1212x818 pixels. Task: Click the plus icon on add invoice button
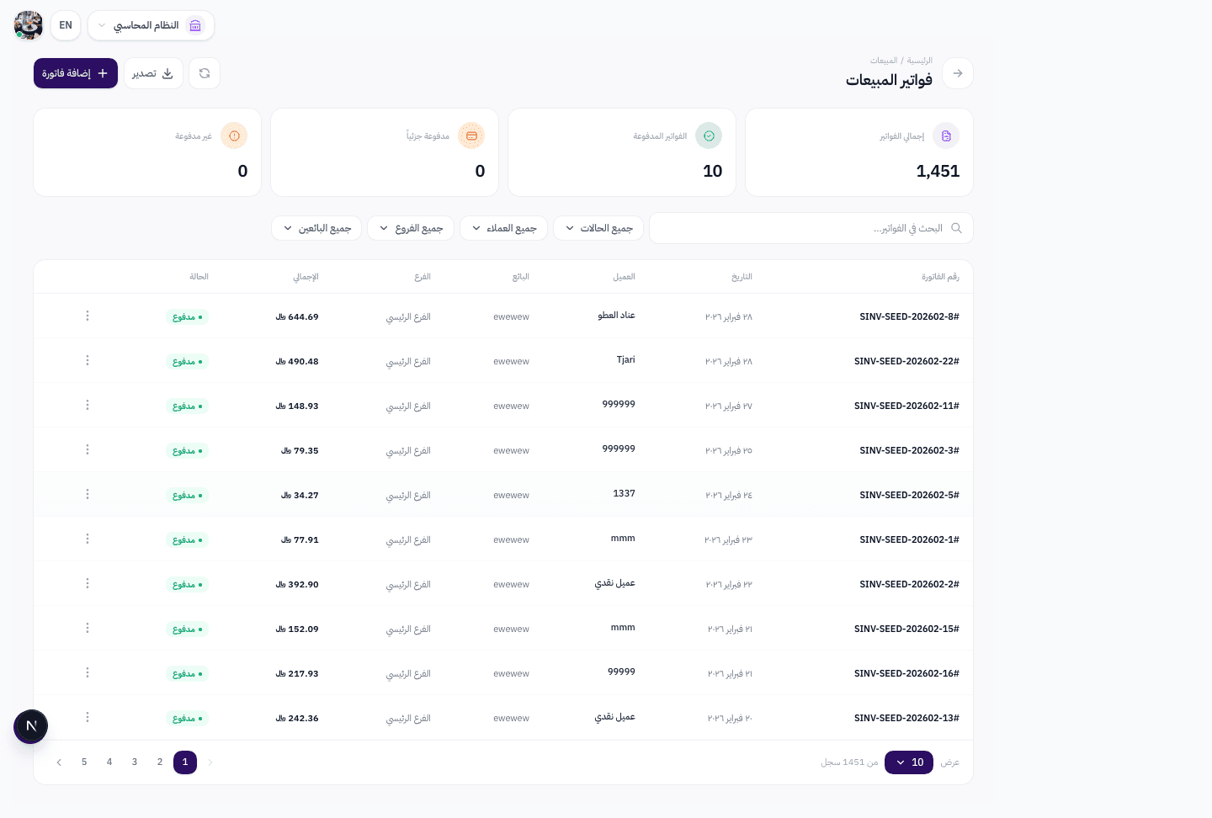[x=103, y=73]
